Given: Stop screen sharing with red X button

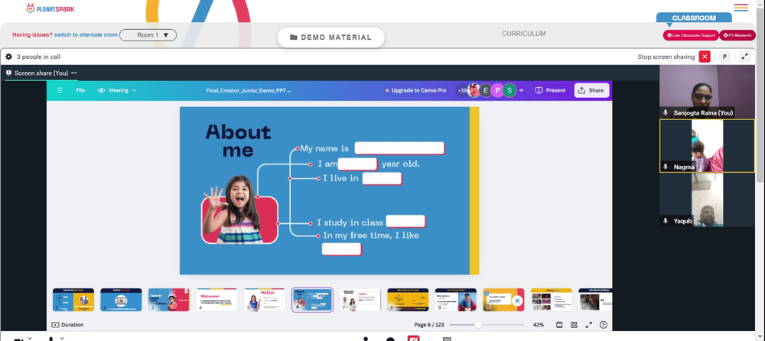Looking at the screenshot, I should click(705, 57).
